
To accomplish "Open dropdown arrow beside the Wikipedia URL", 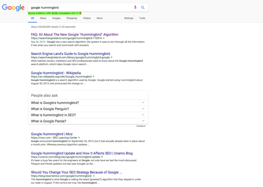I will (x=93, y=77).
